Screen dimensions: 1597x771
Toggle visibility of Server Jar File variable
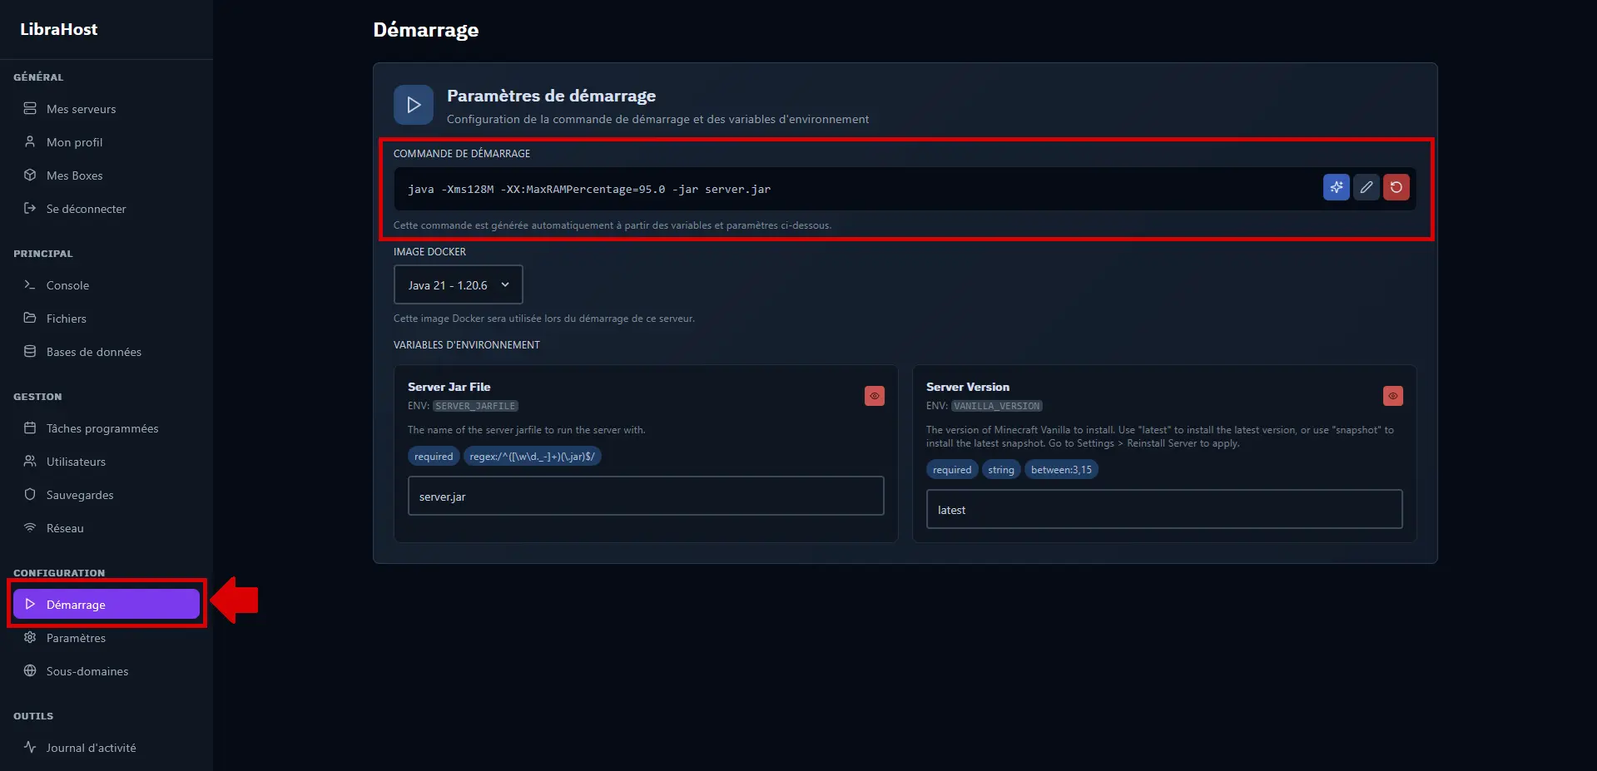pos(874,396)
